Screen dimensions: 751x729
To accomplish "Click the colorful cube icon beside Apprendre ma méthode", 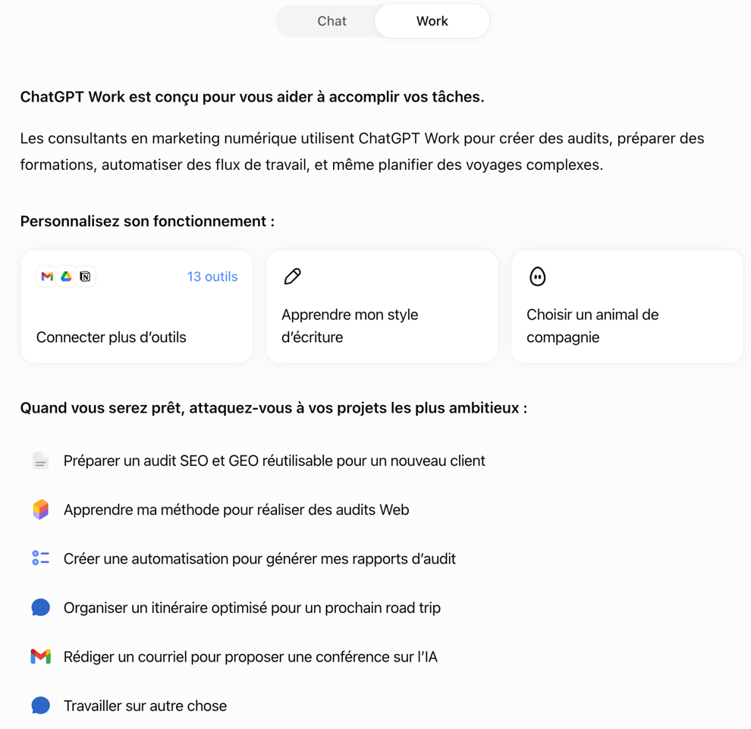I will coord(41,510).
